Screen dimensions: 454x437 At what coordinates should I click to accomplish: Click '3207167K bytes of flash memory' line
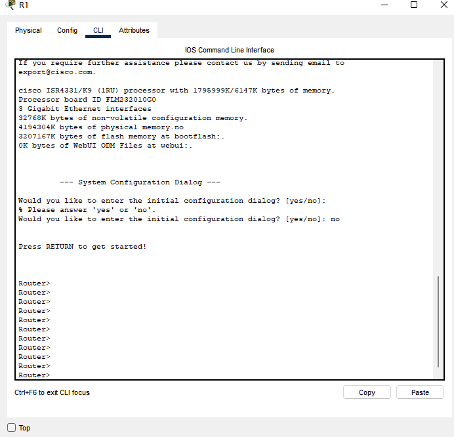[x=121, y=136]
